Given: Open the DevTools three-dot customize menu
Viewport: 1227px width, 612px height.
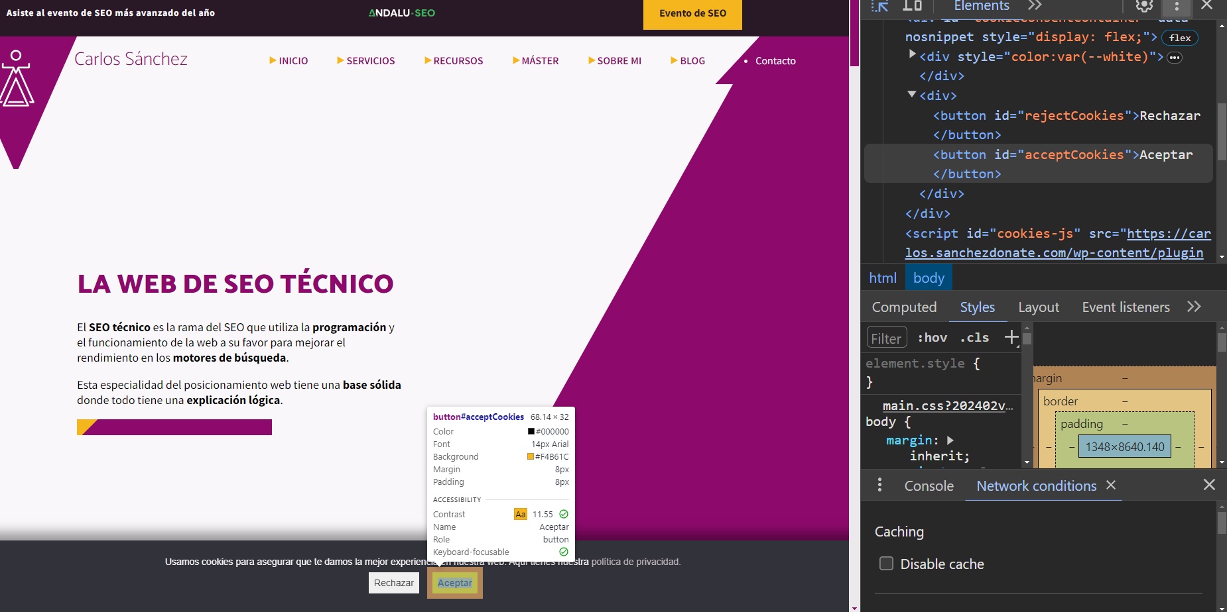Looking at the screenshot, I should pos(1177,6).
